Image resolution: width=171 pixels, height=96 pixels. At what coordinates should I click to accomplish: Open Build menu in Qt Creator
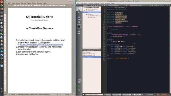[86, 3]
